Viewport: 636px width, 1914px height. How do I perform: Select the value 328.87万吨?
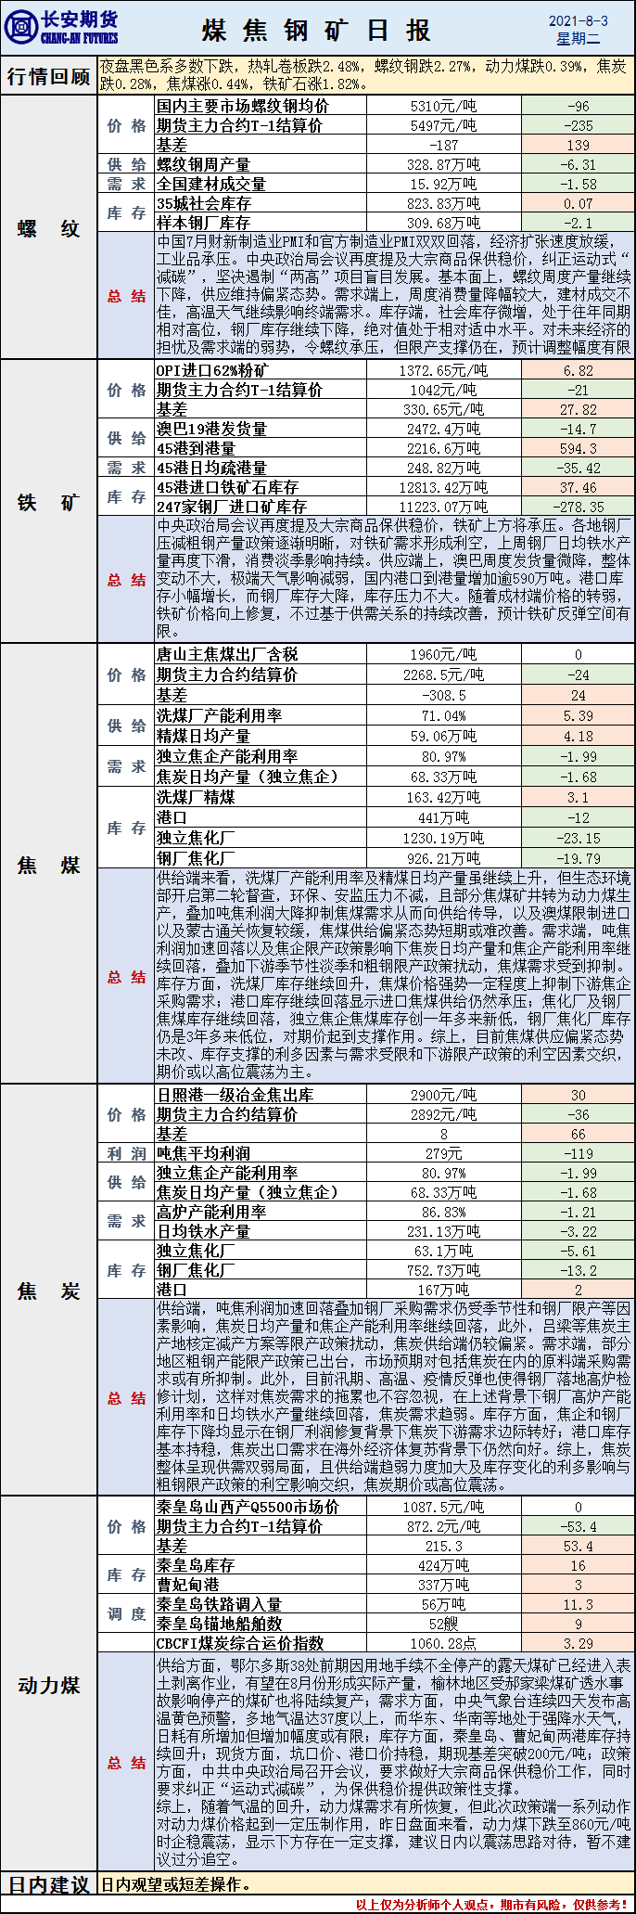[x=443, y=164]
